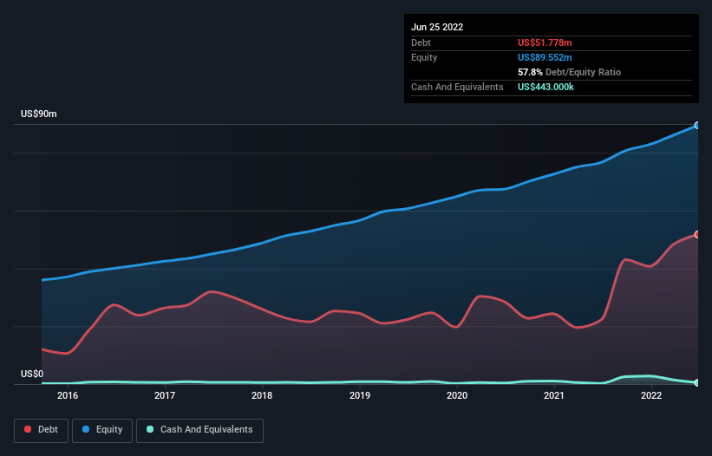Click the US$90m y-axis label

(37, 114)
